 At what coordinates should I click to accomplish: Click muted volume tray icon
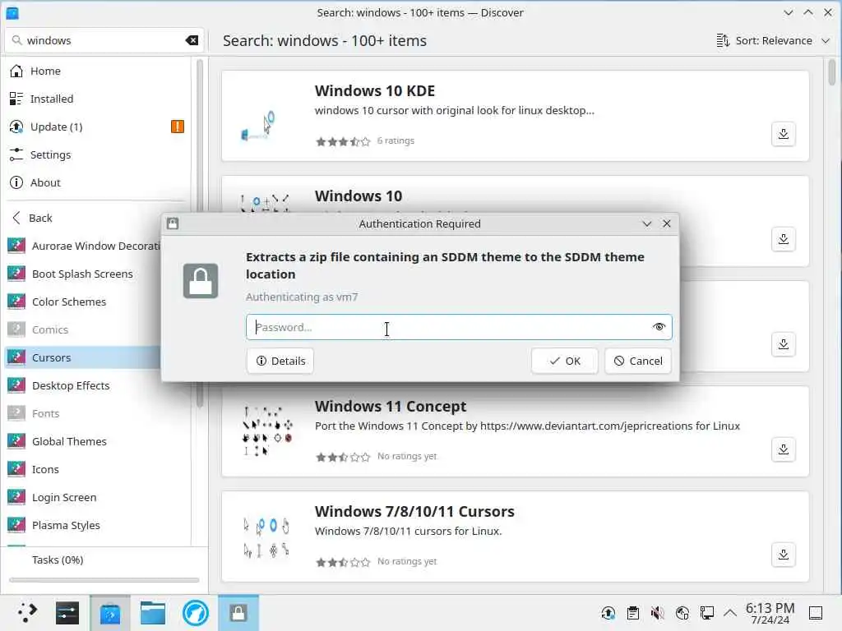pyautogui.click(x=657, y=613)
